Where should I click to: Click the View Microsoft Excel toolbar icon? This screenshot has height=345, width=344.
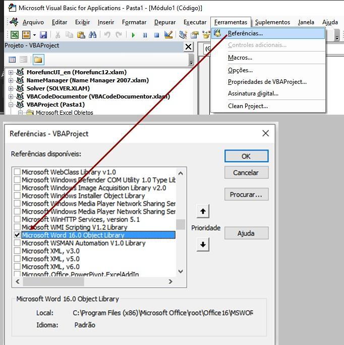(15, 35)
